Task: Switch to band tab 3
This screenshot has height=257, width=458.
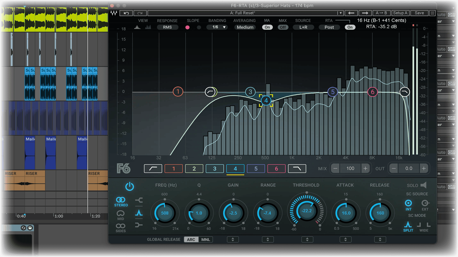Action: (x=215, y=169)
